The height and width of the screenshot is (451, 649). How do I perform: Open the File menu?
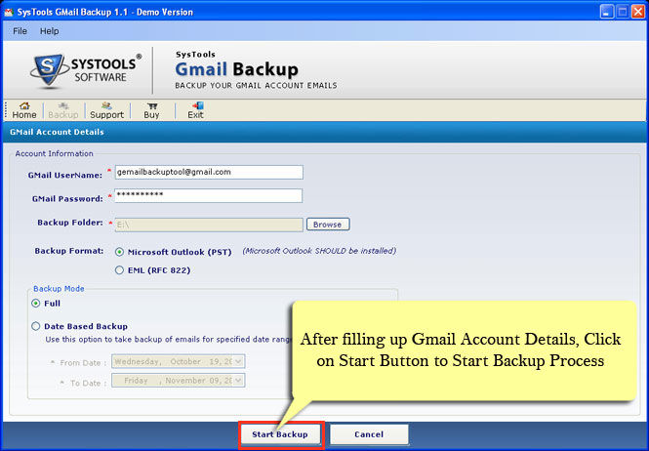coord(20,31)
